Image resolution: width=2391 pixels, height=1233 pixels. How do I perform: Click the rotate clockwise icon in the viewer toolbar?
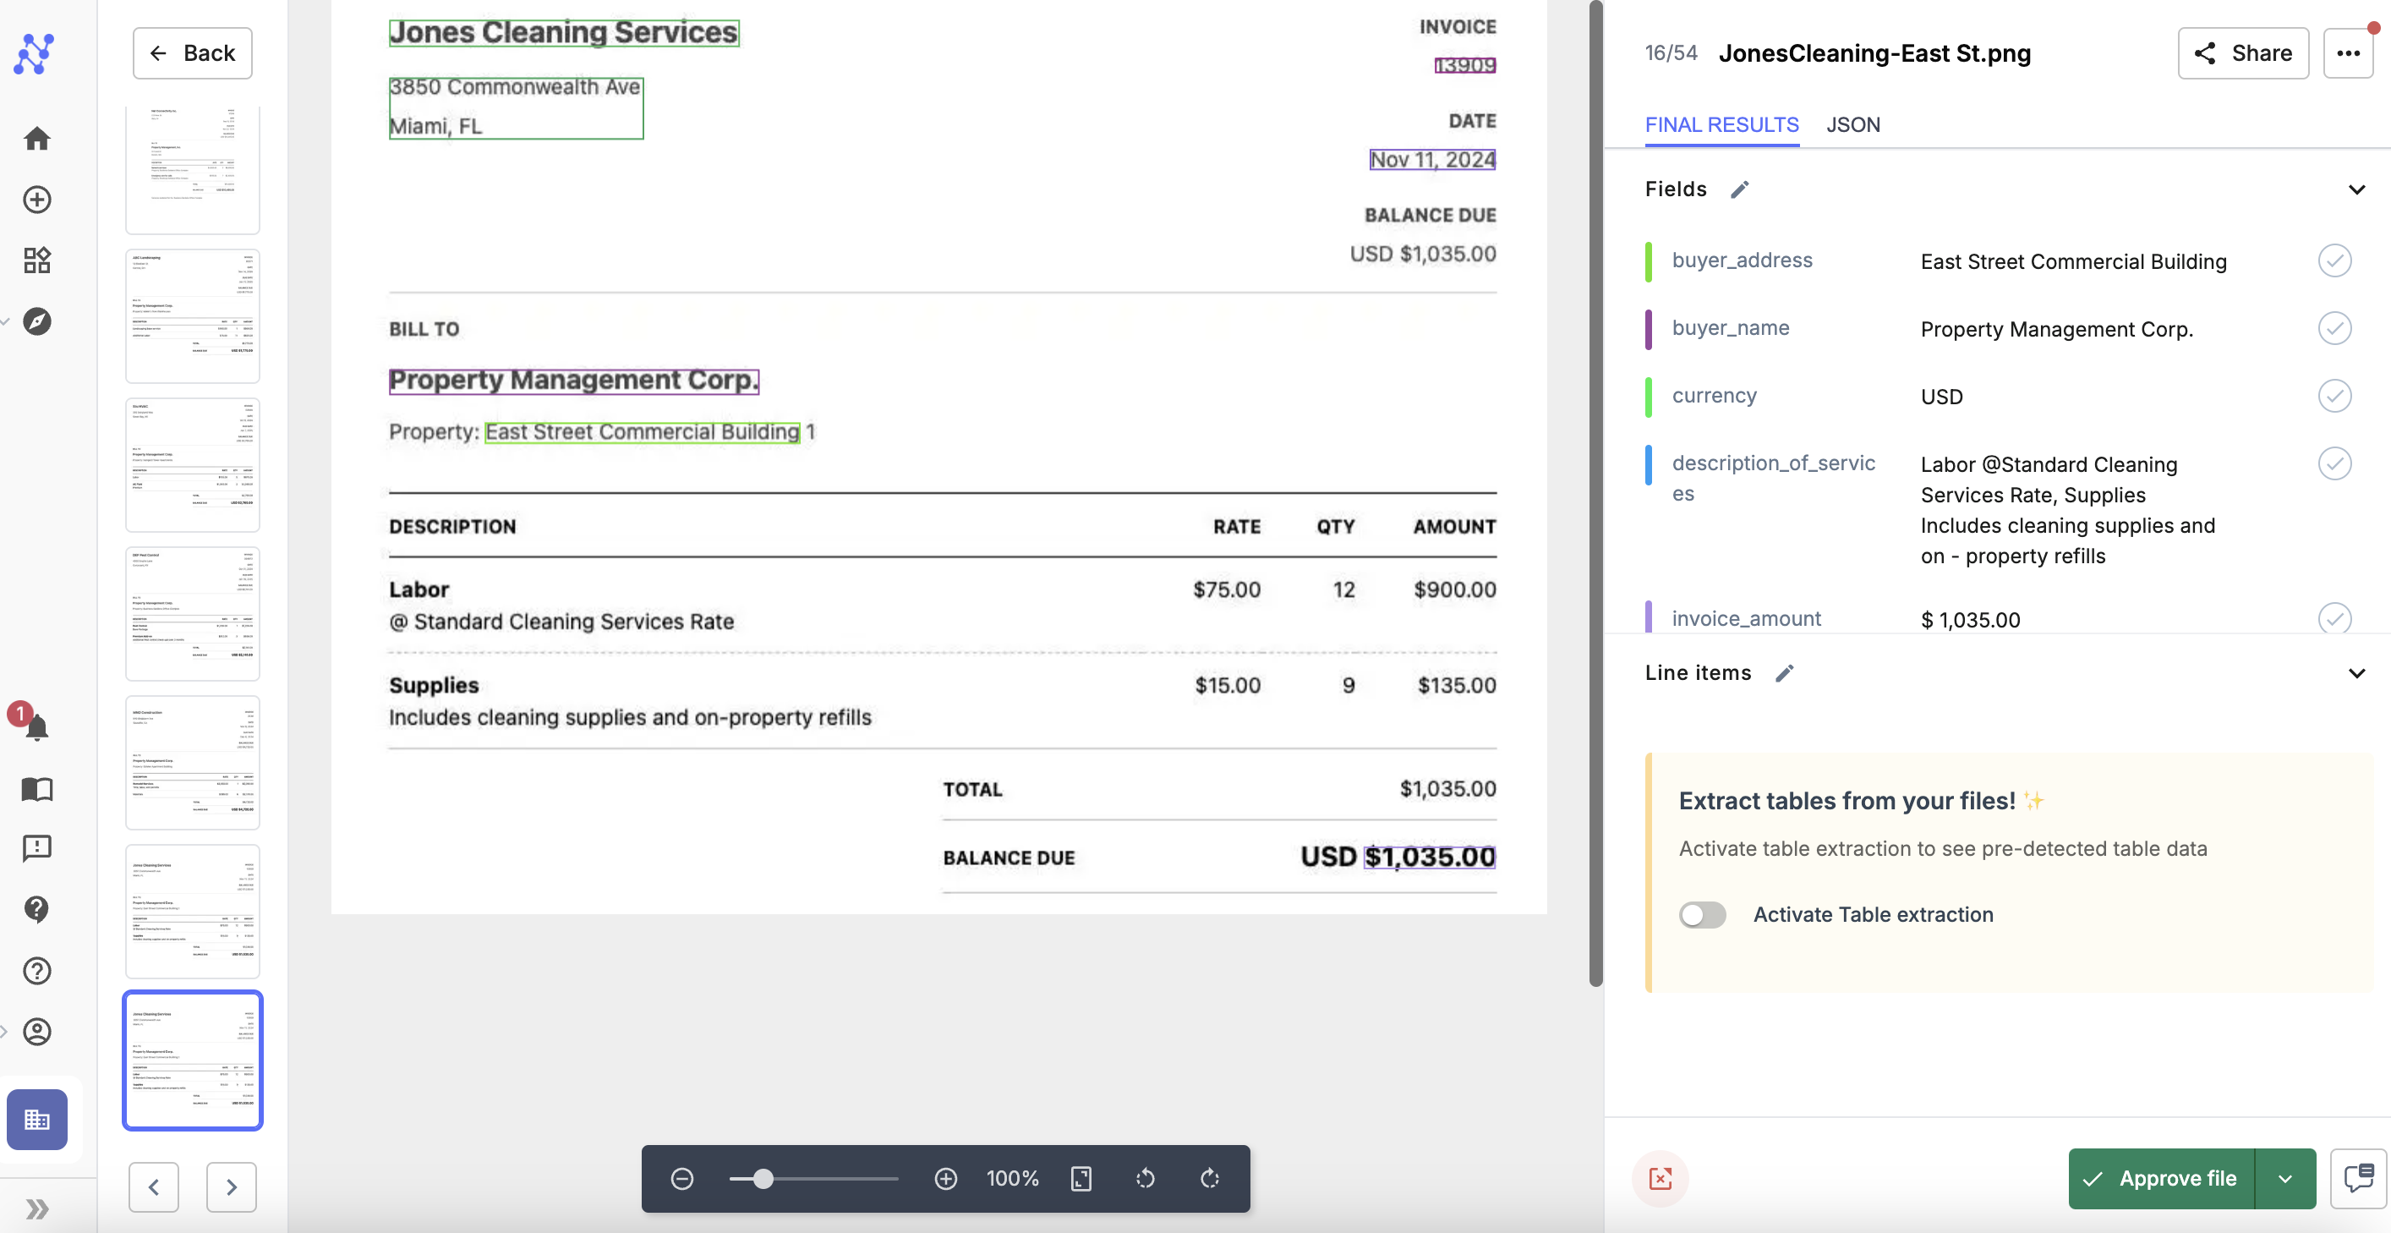(1209, 1178)
